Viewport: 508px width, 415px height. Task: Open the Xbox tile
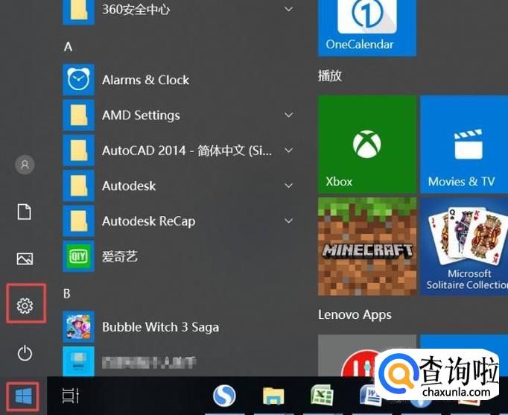367,145
